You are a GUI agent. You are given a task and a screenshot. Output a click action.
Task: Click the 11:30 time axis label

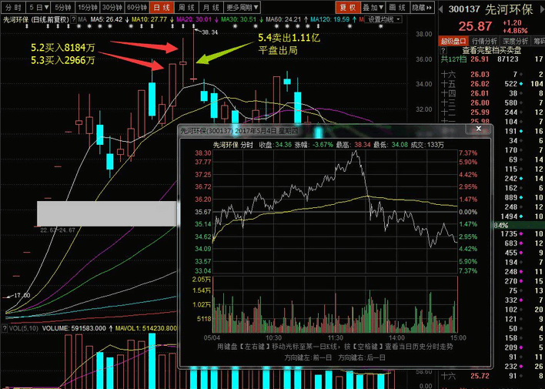pyautogui.click(x=335, y=338)
